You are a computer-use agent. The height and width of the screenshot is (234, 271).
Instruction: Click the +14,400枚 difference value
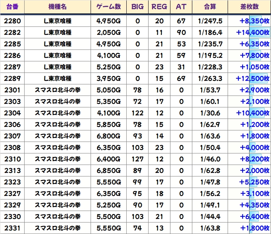pos(253,33)
